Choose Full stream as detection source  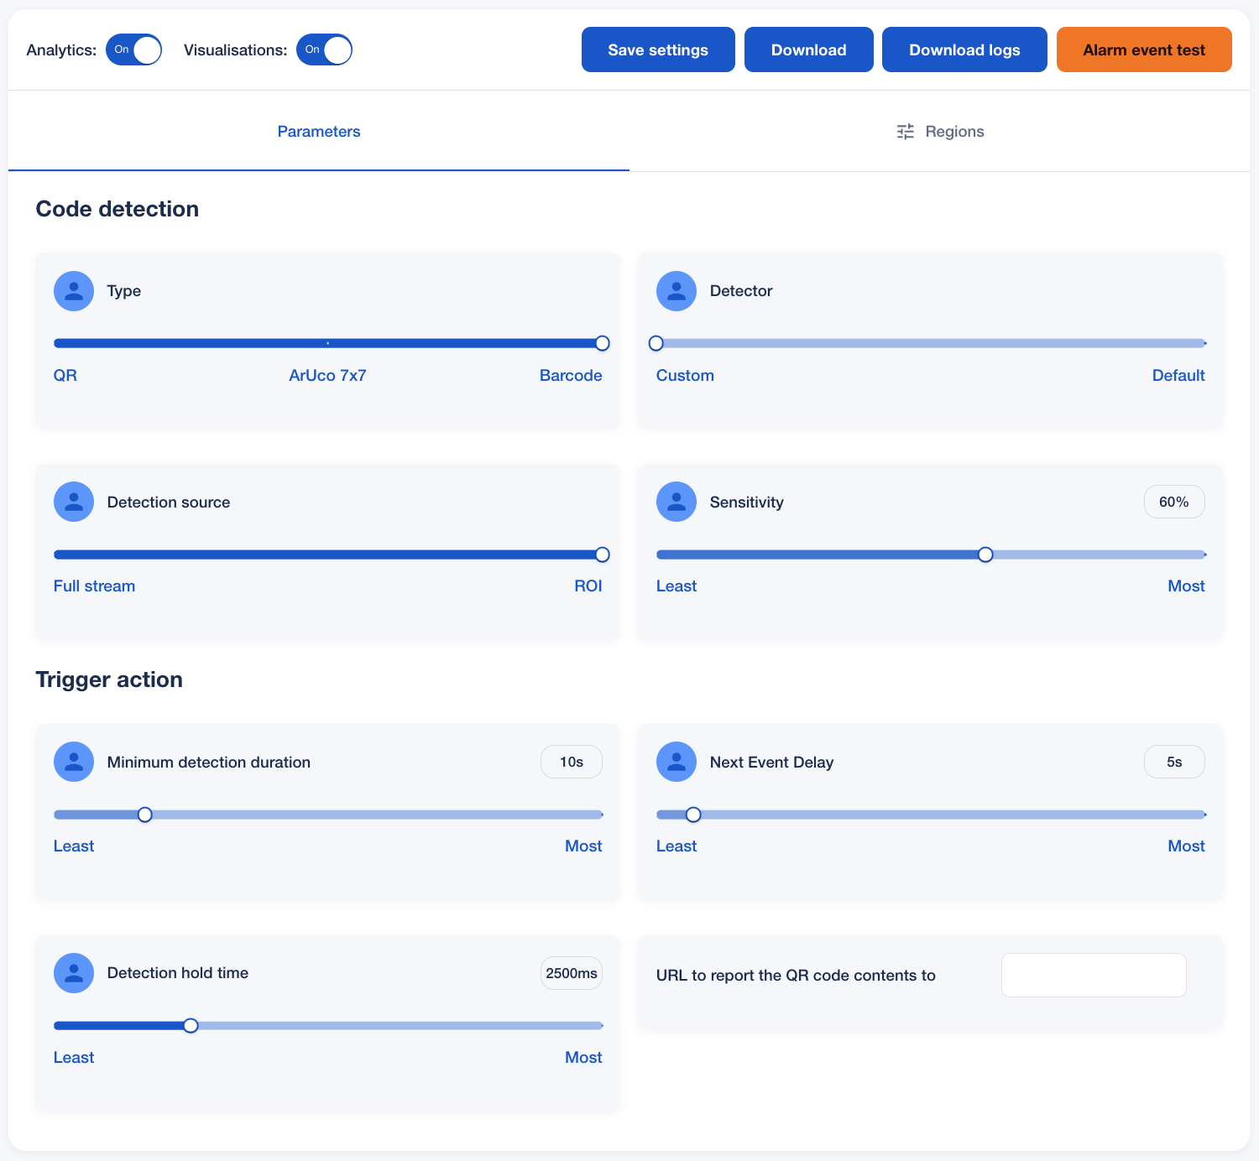click(55, 554)
